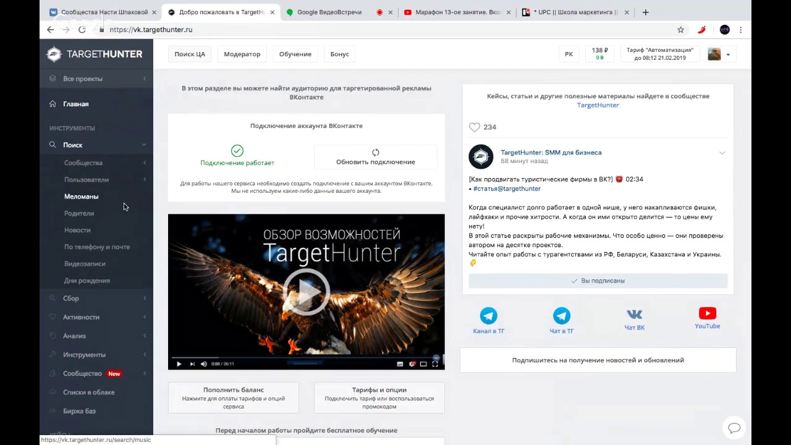The width and height of the screenshot is (791, 445).
Task: Select the Обучение top tab
Action: (295, 54)
